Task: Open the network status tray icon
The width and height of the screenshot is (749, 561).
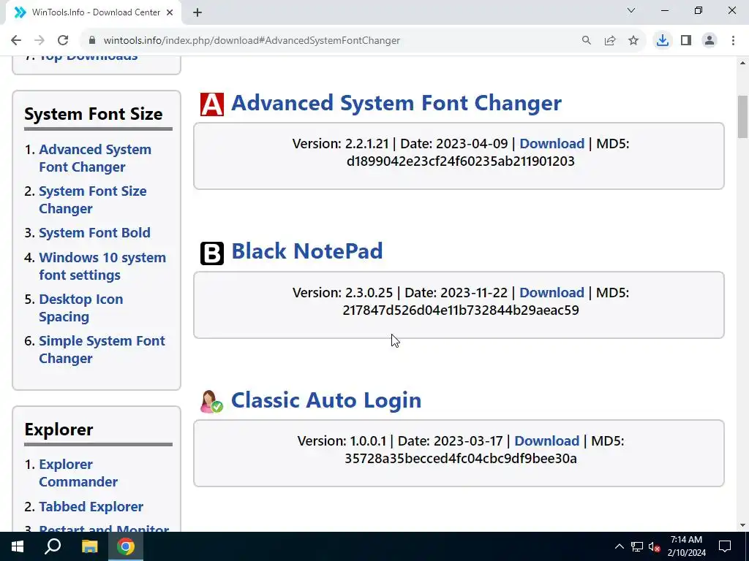Action: 637,546
